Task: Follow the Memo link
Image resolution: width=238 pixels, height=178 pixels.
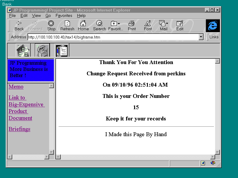Action: (x=16, y=87)
